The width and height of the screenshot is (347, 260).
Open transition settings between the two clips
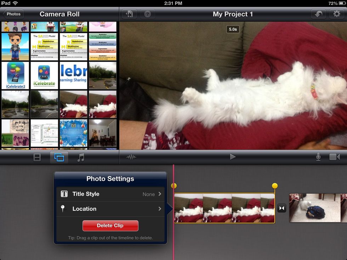point(282,208)
